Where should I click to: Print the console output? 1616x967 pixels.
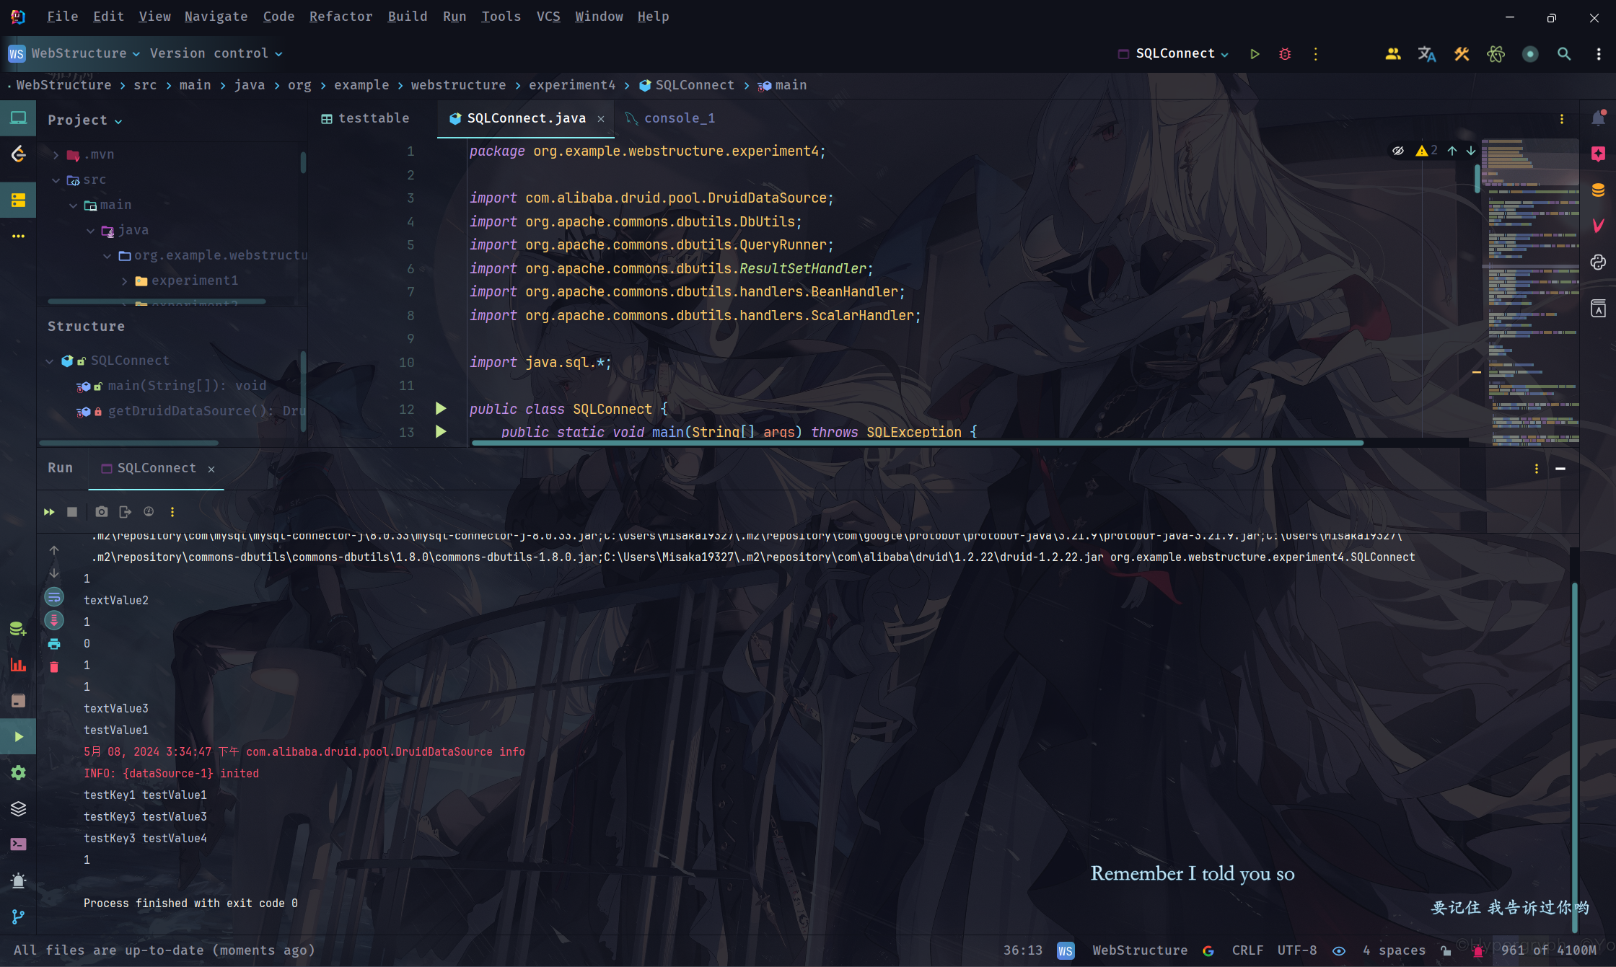coord(54,644)
